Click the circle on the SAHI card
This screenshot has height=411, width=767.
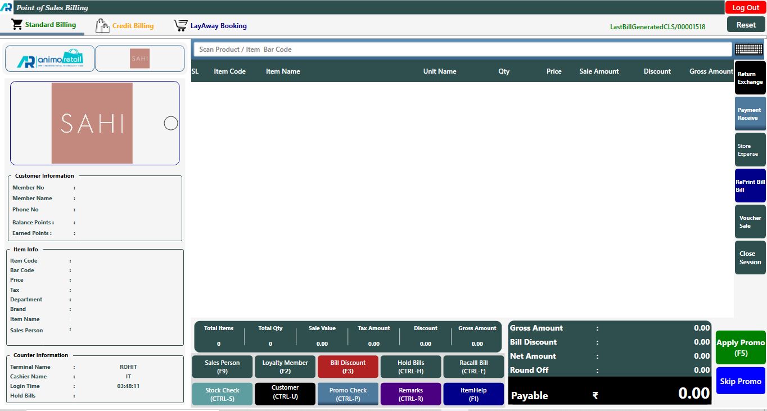coord(171,123)
